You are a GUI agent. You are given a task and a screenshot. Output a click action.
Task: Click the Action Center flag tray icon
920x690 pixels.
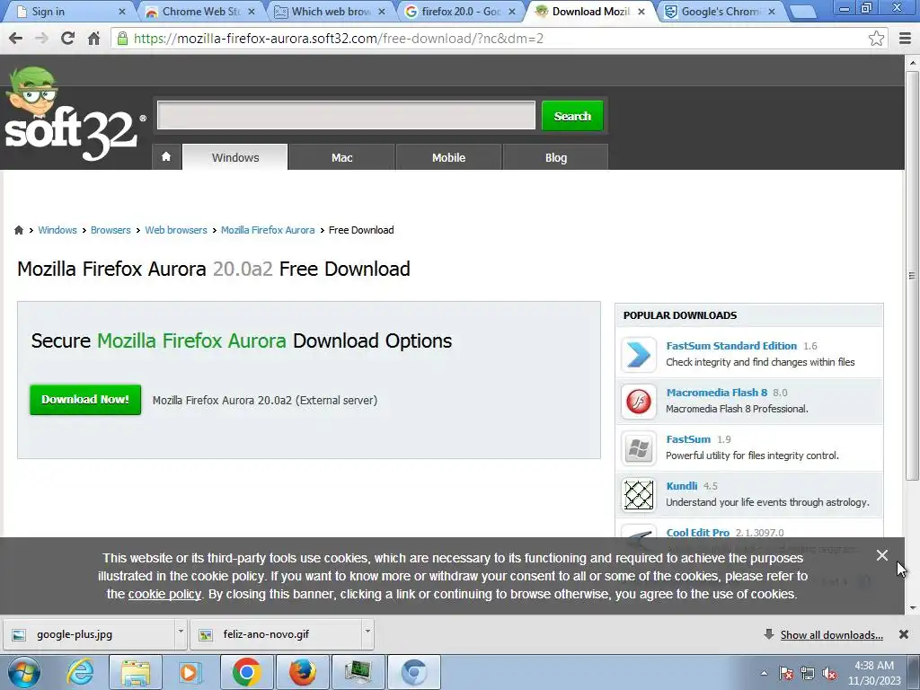point(786,674)
